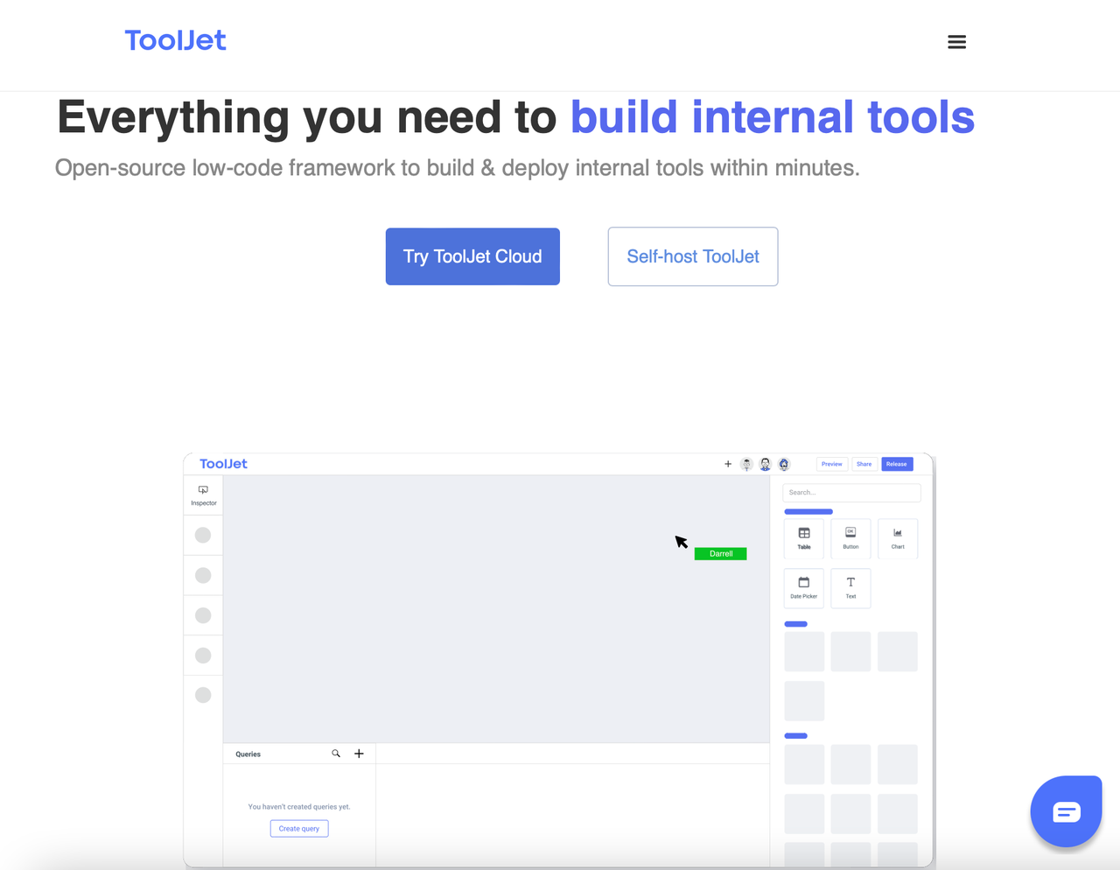Click the "build internal tools" headline text
1120x870 pixels.
point(773,117)
